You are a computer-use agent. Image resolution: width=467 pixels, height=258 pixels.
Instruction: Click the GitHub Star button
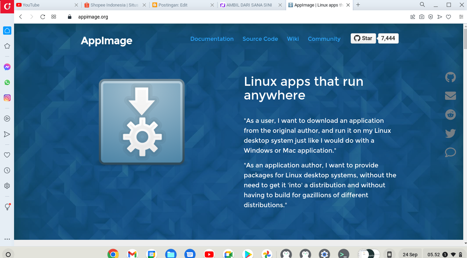[x=363, y=38]
